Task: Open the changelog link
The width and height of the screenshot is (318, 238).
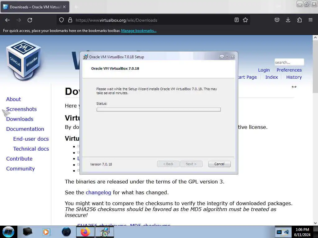Action: point(98,192)
